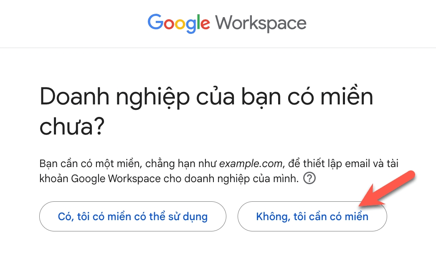Click the Google Workspace logo
This screenshot has height=264, width=436.
click(x=227, y=23)
